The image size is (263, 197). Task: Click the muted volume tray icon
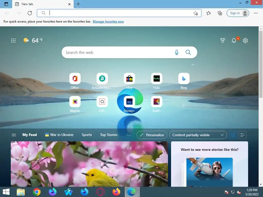point(239,192)
